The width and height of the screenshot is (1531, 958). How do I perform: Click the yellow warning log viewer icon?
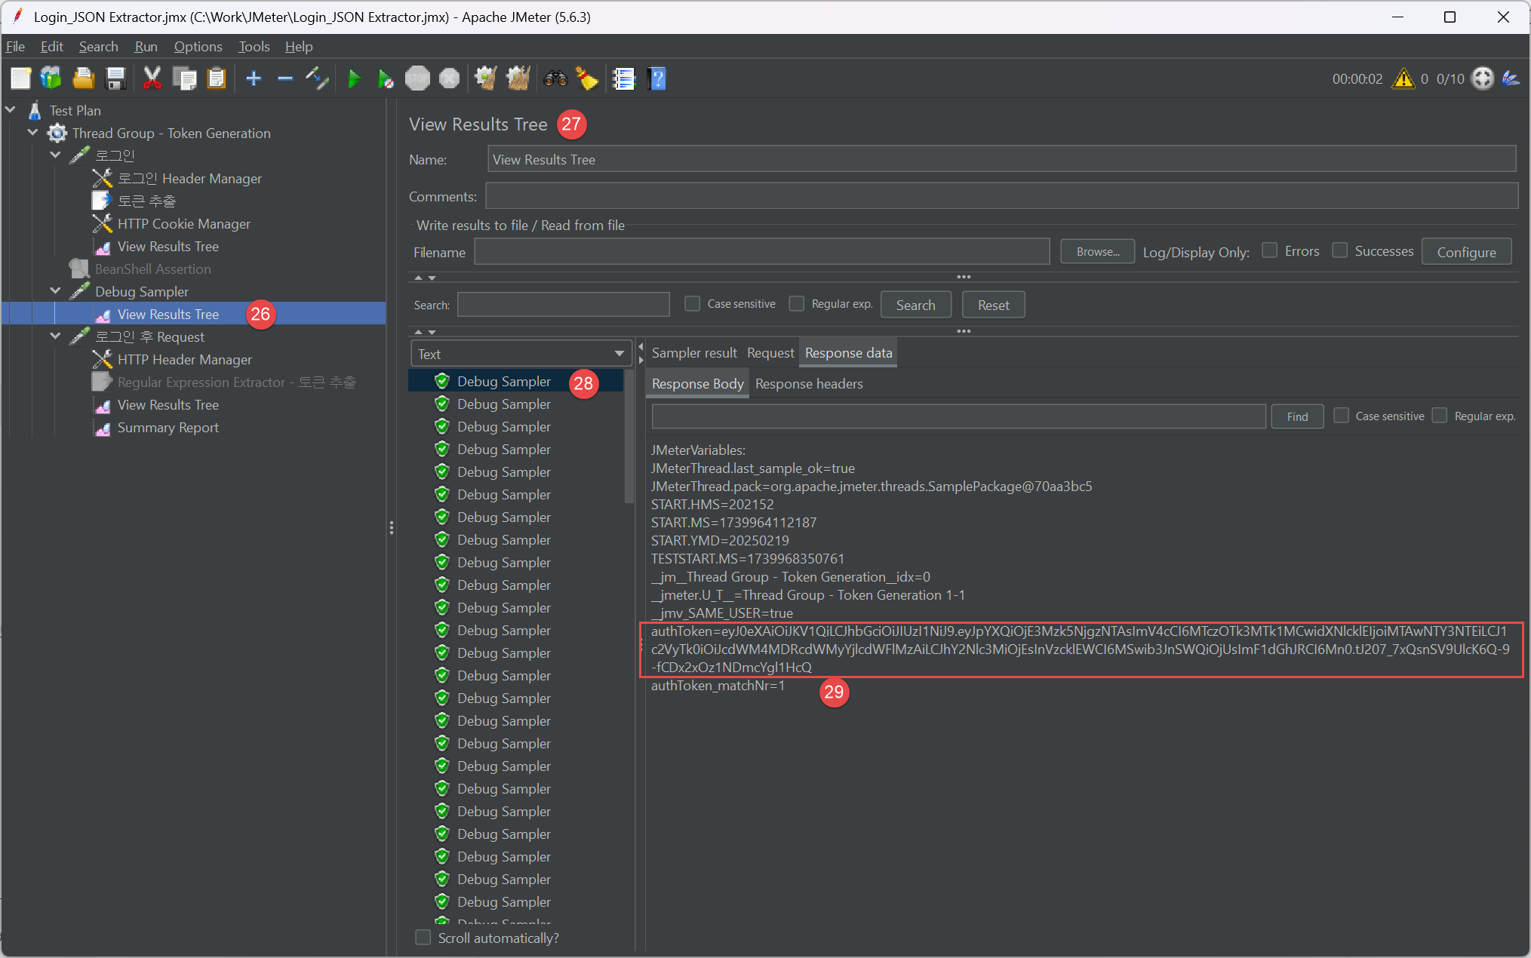point(1403,78)
